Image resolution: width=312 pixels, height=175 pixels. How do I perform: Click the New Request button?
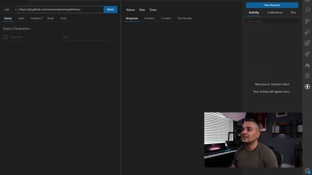[272, 5]
